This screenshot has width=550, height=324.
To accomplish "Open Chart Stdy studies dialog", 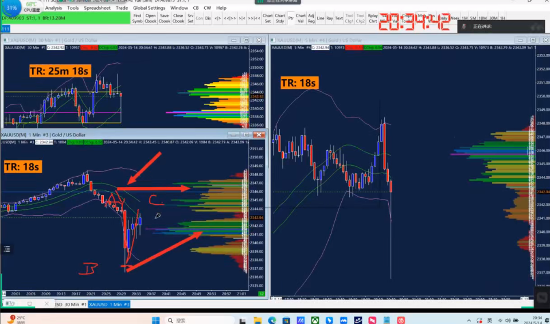I will click(x=280, y=18).
